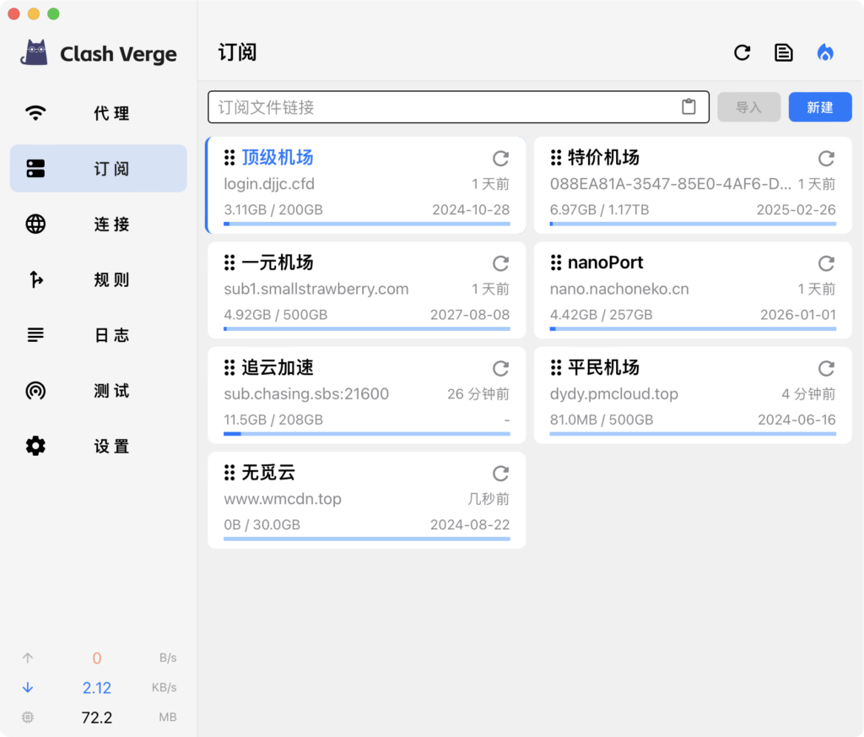
Task: Click the 追云加速 traffic usage bar
Action: 367,434
